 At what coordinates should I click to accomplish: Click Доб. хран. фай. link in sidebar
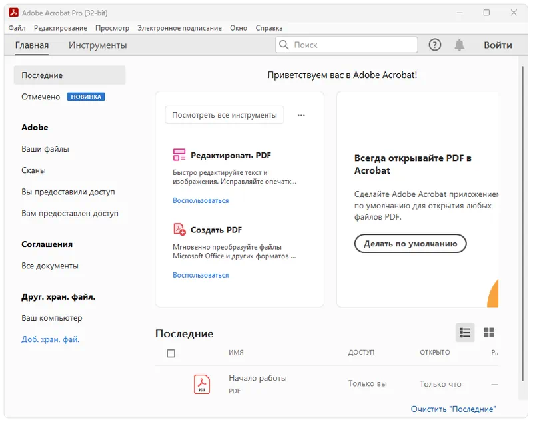coord(50,339)
